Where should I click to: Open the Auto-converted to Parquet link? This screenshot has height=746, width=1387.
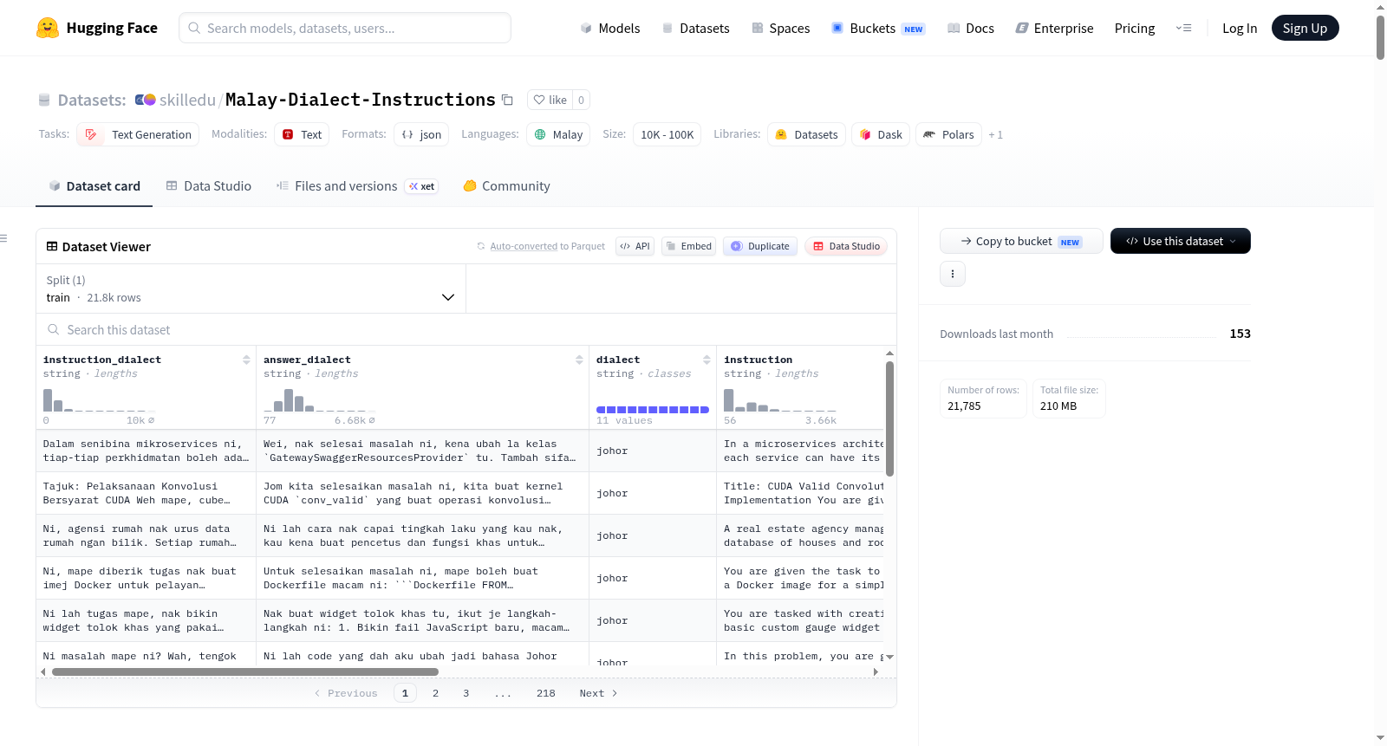[x=547, y=246]
